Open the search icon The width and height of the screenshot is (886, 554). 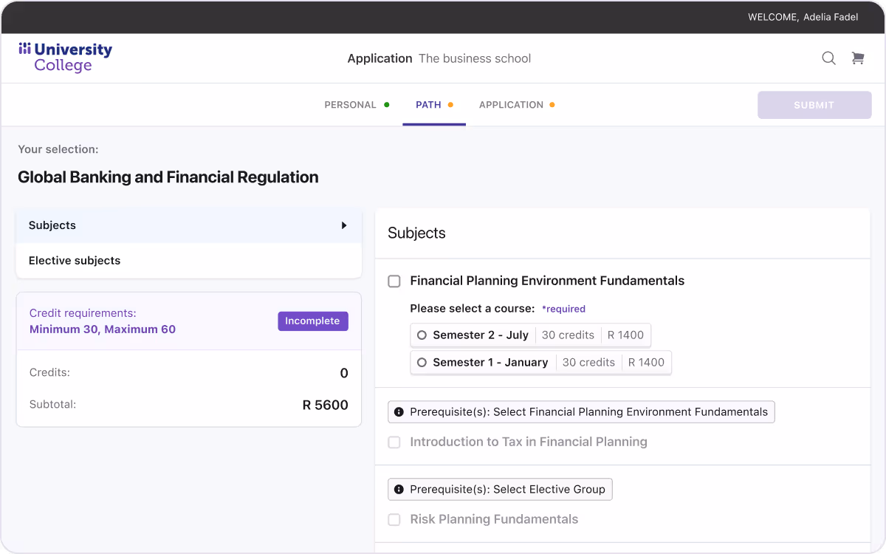828,58
